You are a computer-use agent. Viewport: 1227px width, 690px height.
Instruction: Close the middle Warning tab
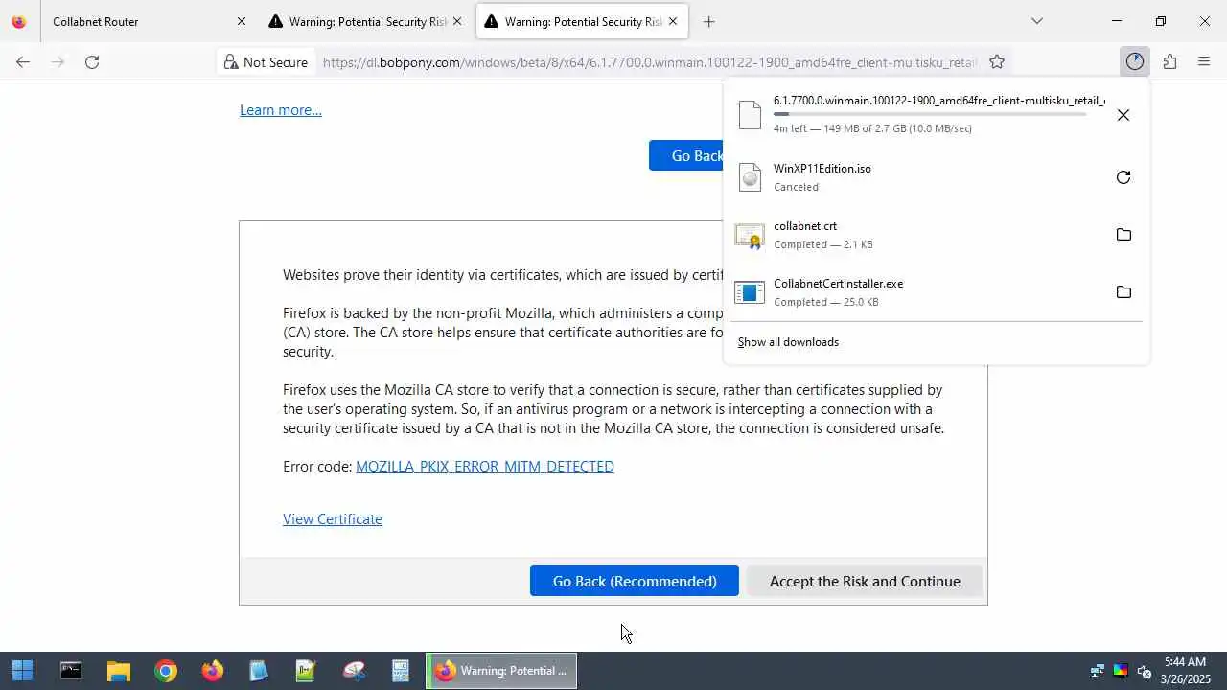[x=457, y=21]
